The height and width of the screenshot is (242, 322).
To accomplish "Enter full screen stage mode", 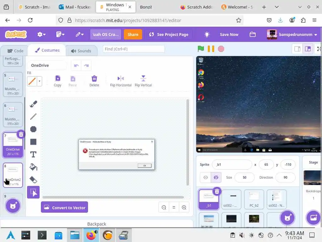I will point(319,49).
